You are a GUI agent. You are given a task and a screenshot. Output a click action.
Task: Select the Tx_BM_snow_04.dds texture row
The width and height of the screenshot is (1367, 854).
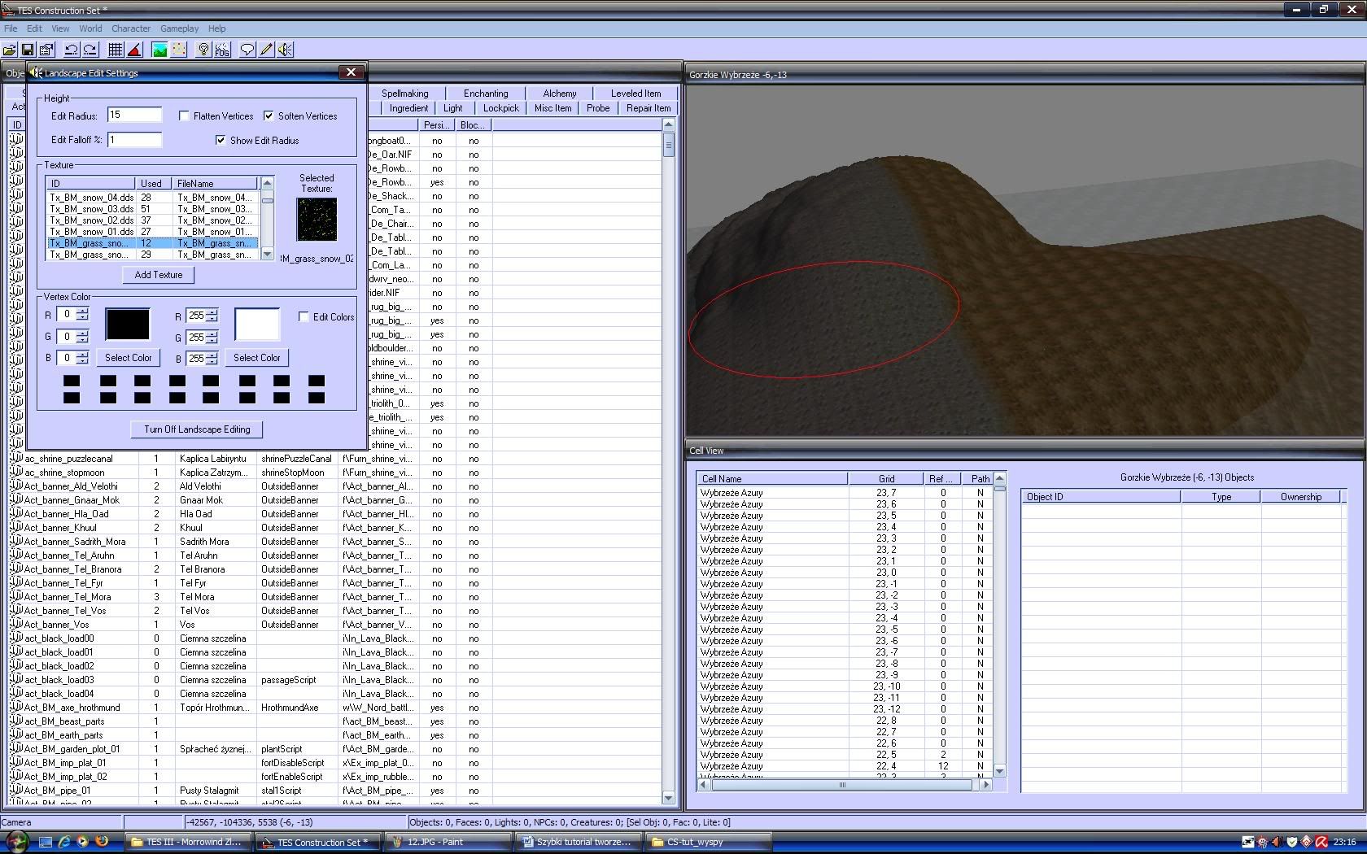[152, 198]
